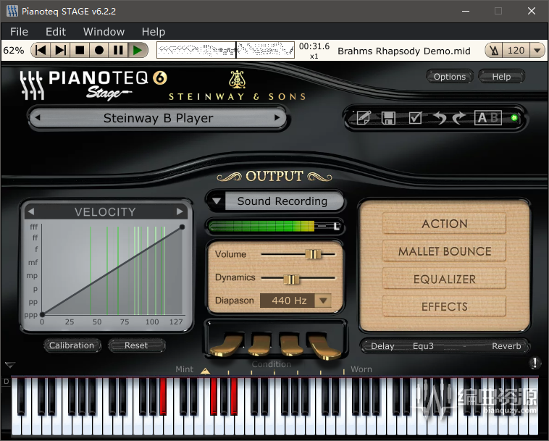Screen dimensions: 549x441
Task: Click the Calibration button
Action: pyautogui.click(x=72, y=345)
